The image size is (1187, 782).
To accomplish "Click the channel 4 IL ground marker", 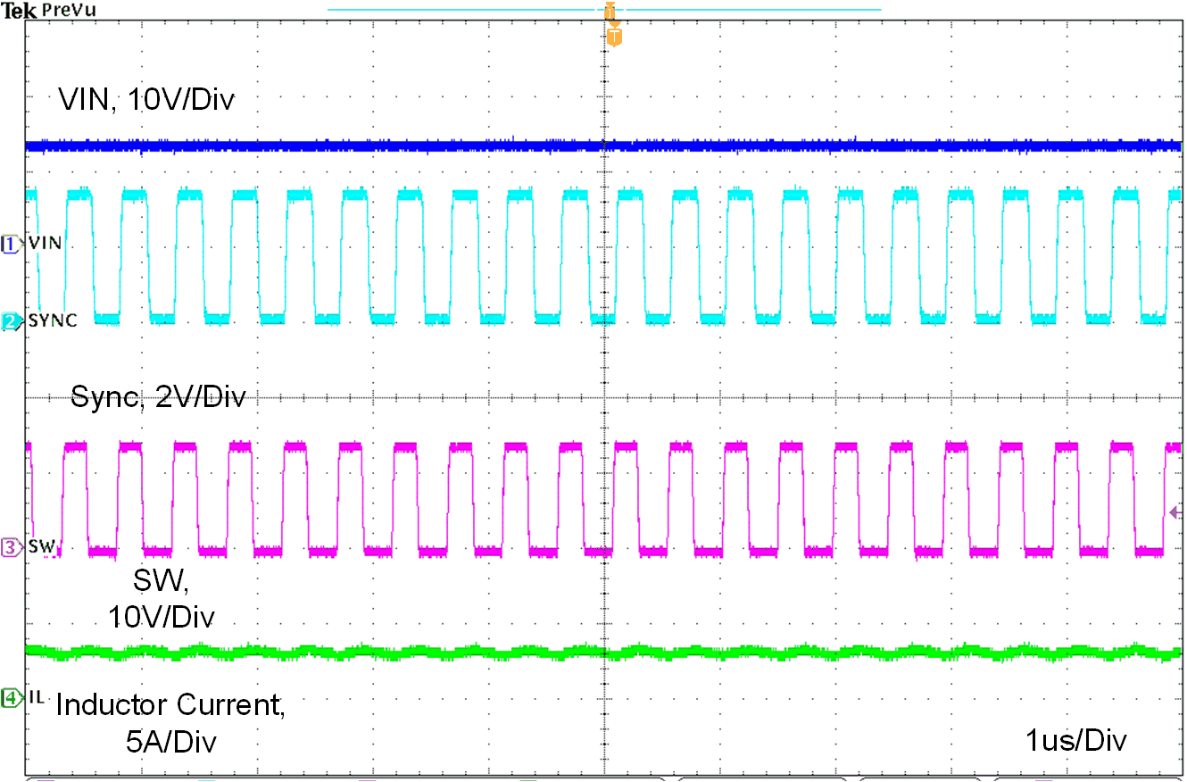I will click(x=12, y=698).
